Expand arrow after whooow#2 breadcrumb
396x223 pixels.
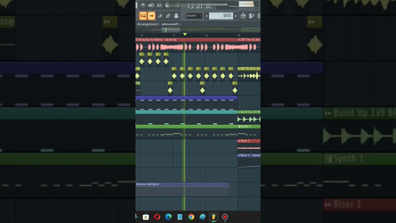[x=181, y=24]
